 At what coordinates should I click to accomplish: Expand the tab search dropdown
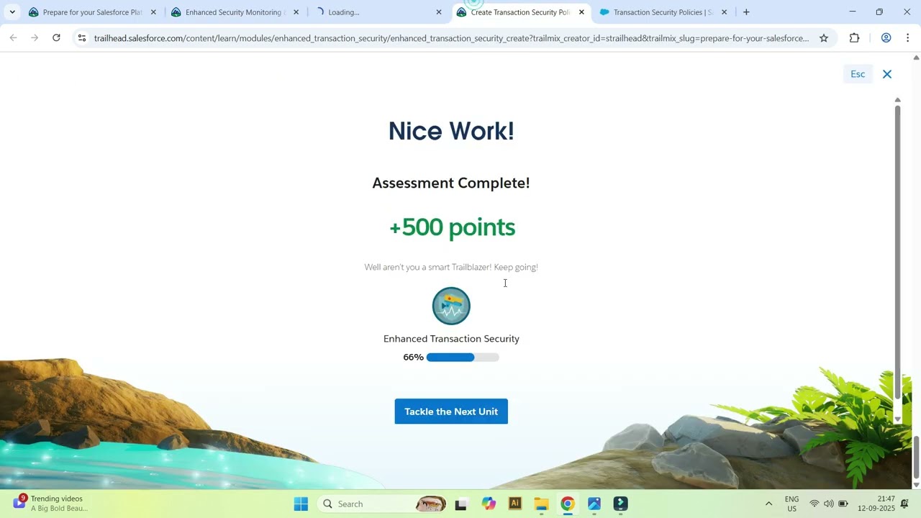pyautogui.click(x=12, y=12)
